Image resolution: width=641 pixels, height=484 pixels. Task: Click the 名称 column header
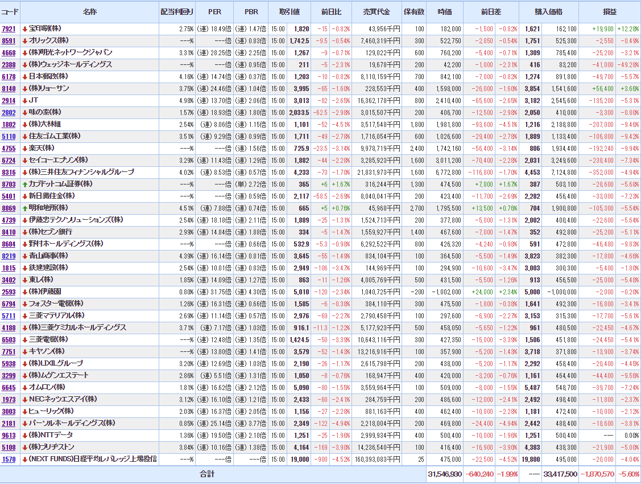point(89,12)
